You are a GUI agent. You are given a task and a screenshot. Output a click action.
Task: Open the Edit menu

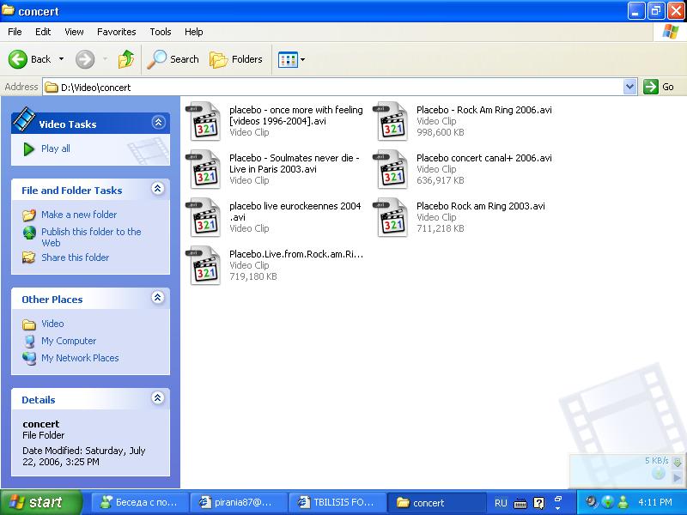click(x=43, y=32)
